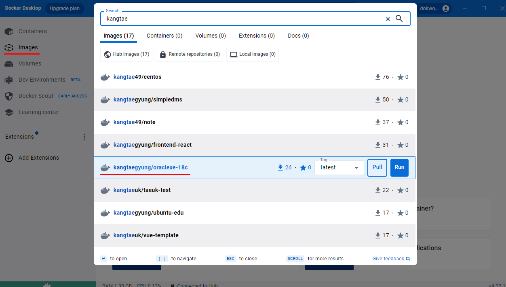Click the Docker Desktop title text
506x287 pixels.
[x=23, y=8]
